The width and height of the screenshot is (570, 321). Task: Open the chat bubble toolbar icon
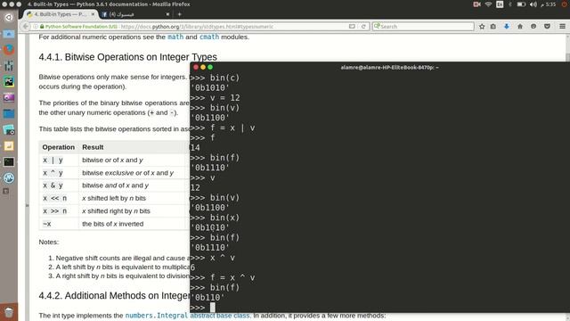pos(533,27)
